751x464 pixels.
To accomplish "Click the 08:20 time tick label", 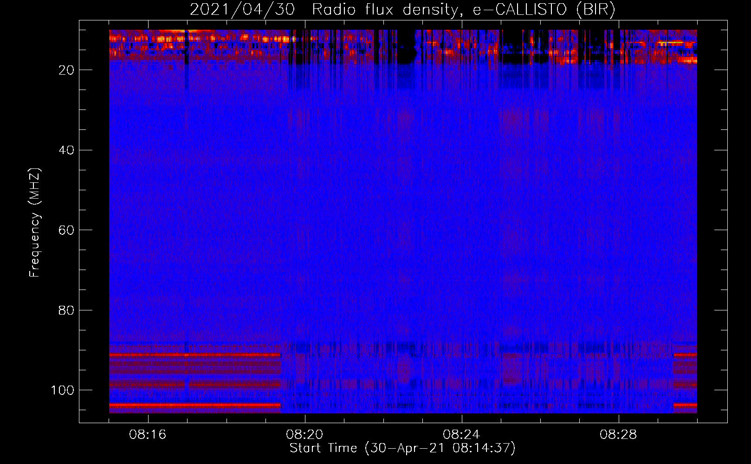I will pyautogui.click(x=304, y=435).
